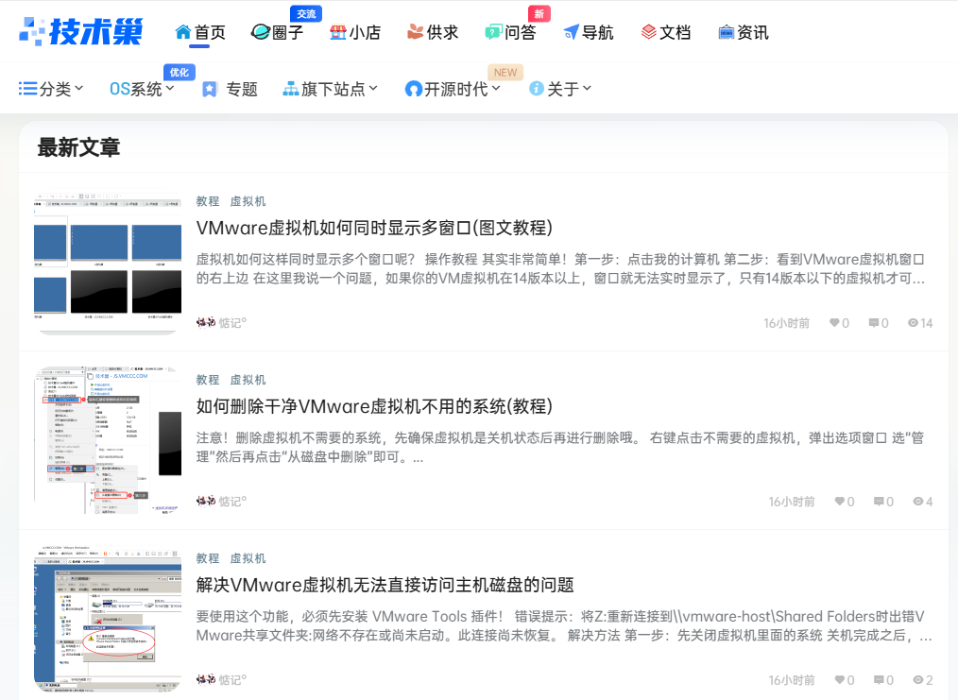Click the news icon beside 资讯
The height and width of the screenshot is (700, 958).
[726, 32]
